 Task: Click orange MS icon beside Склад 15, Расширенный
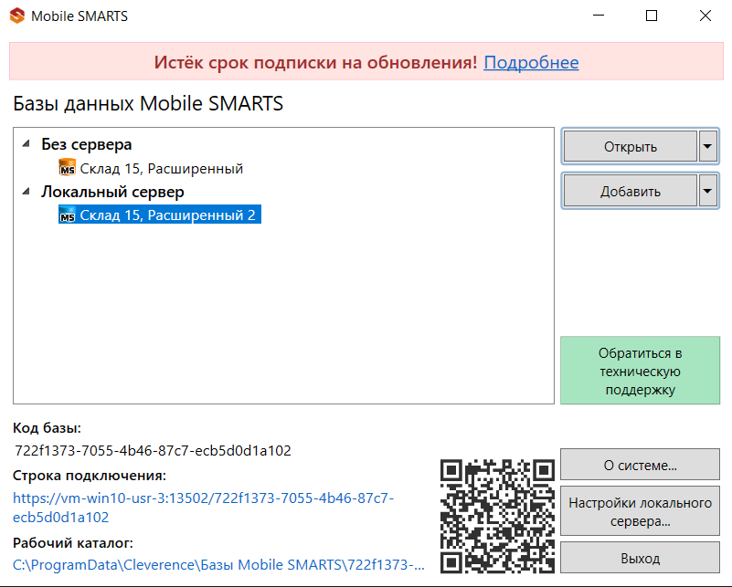68,168
